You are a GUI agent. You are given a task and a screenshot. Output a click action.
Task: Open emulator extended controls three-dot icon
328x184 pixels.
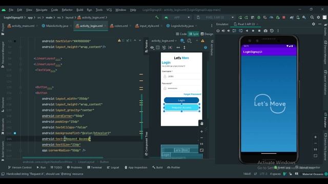(278, 31)
